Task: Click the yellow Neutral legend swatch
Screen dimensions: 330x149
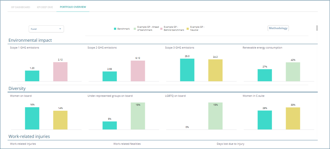Action: click(188, 29)
